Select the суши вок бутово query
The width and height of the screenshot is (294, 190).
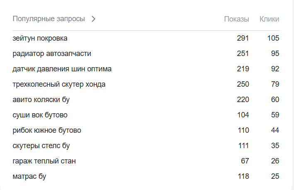40,115
